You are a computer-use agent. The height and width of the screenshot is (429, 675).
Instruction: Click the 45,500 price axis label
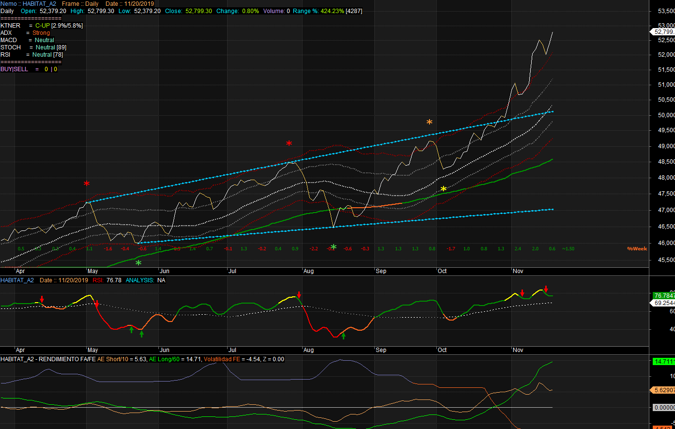(666, 260)
